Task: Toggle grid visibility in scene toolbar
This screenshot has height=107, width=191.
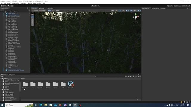Action: coord(49,10)
